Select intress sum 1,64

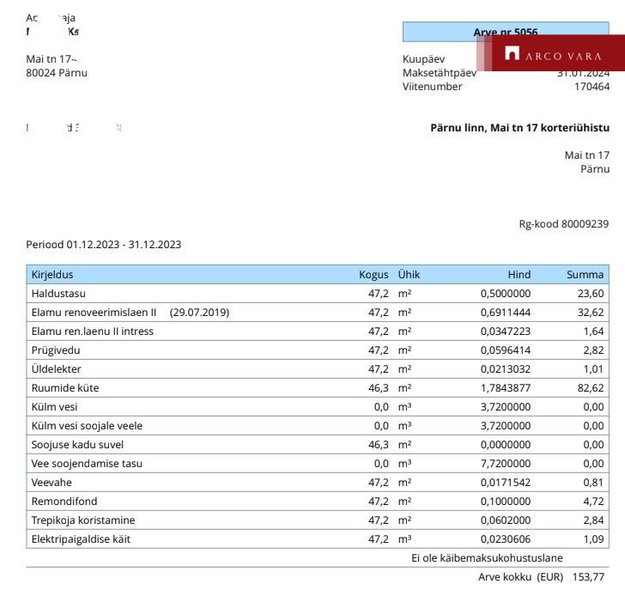[x=593, y=331]
